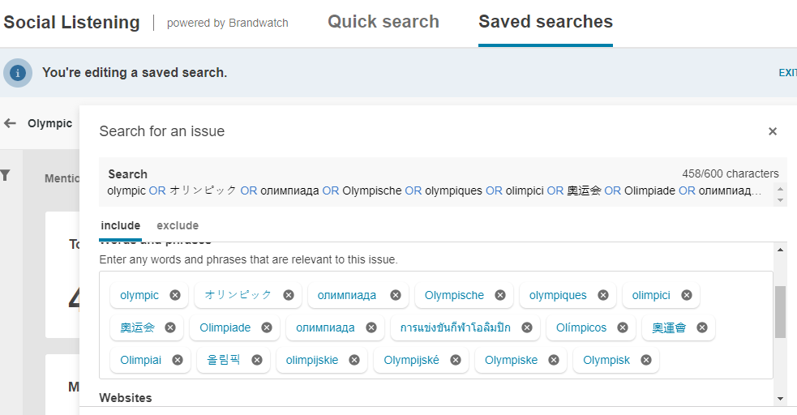This screenshot has height=415, width=797.
Task: Close the Search for an issue panel
Action: [773, 131]
